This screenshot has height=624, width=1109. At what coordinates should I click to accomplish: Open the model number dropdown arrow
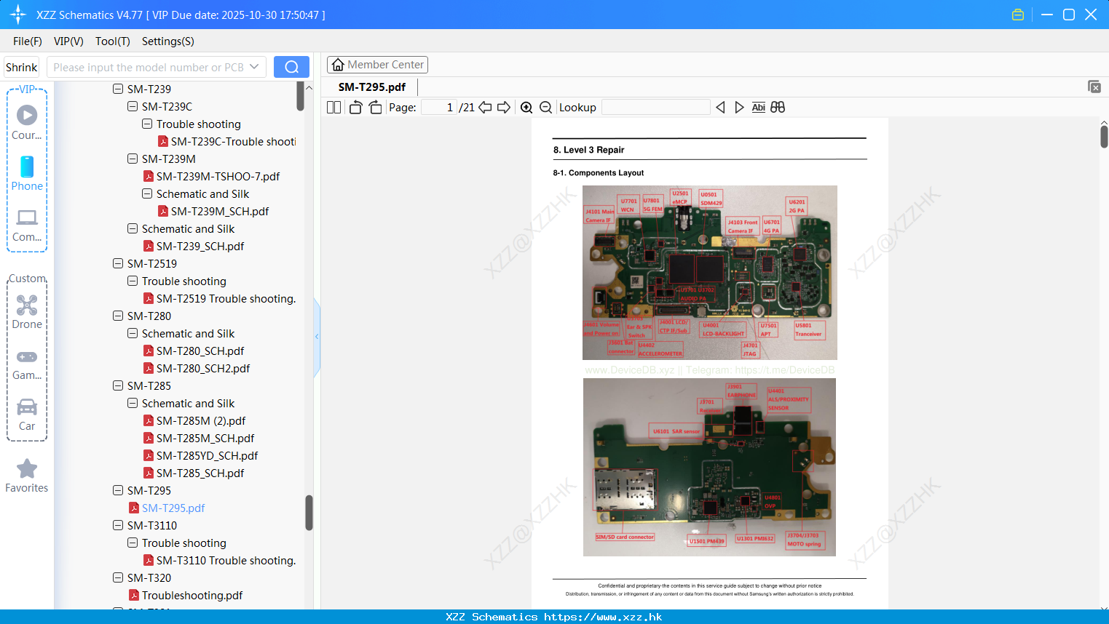pos(254,67)
